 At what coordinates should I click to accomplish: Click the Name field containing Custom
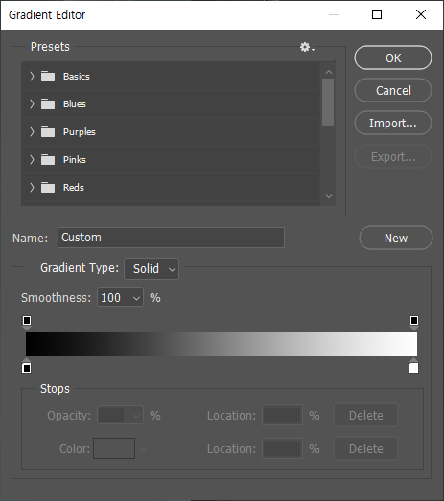point(171,238)
